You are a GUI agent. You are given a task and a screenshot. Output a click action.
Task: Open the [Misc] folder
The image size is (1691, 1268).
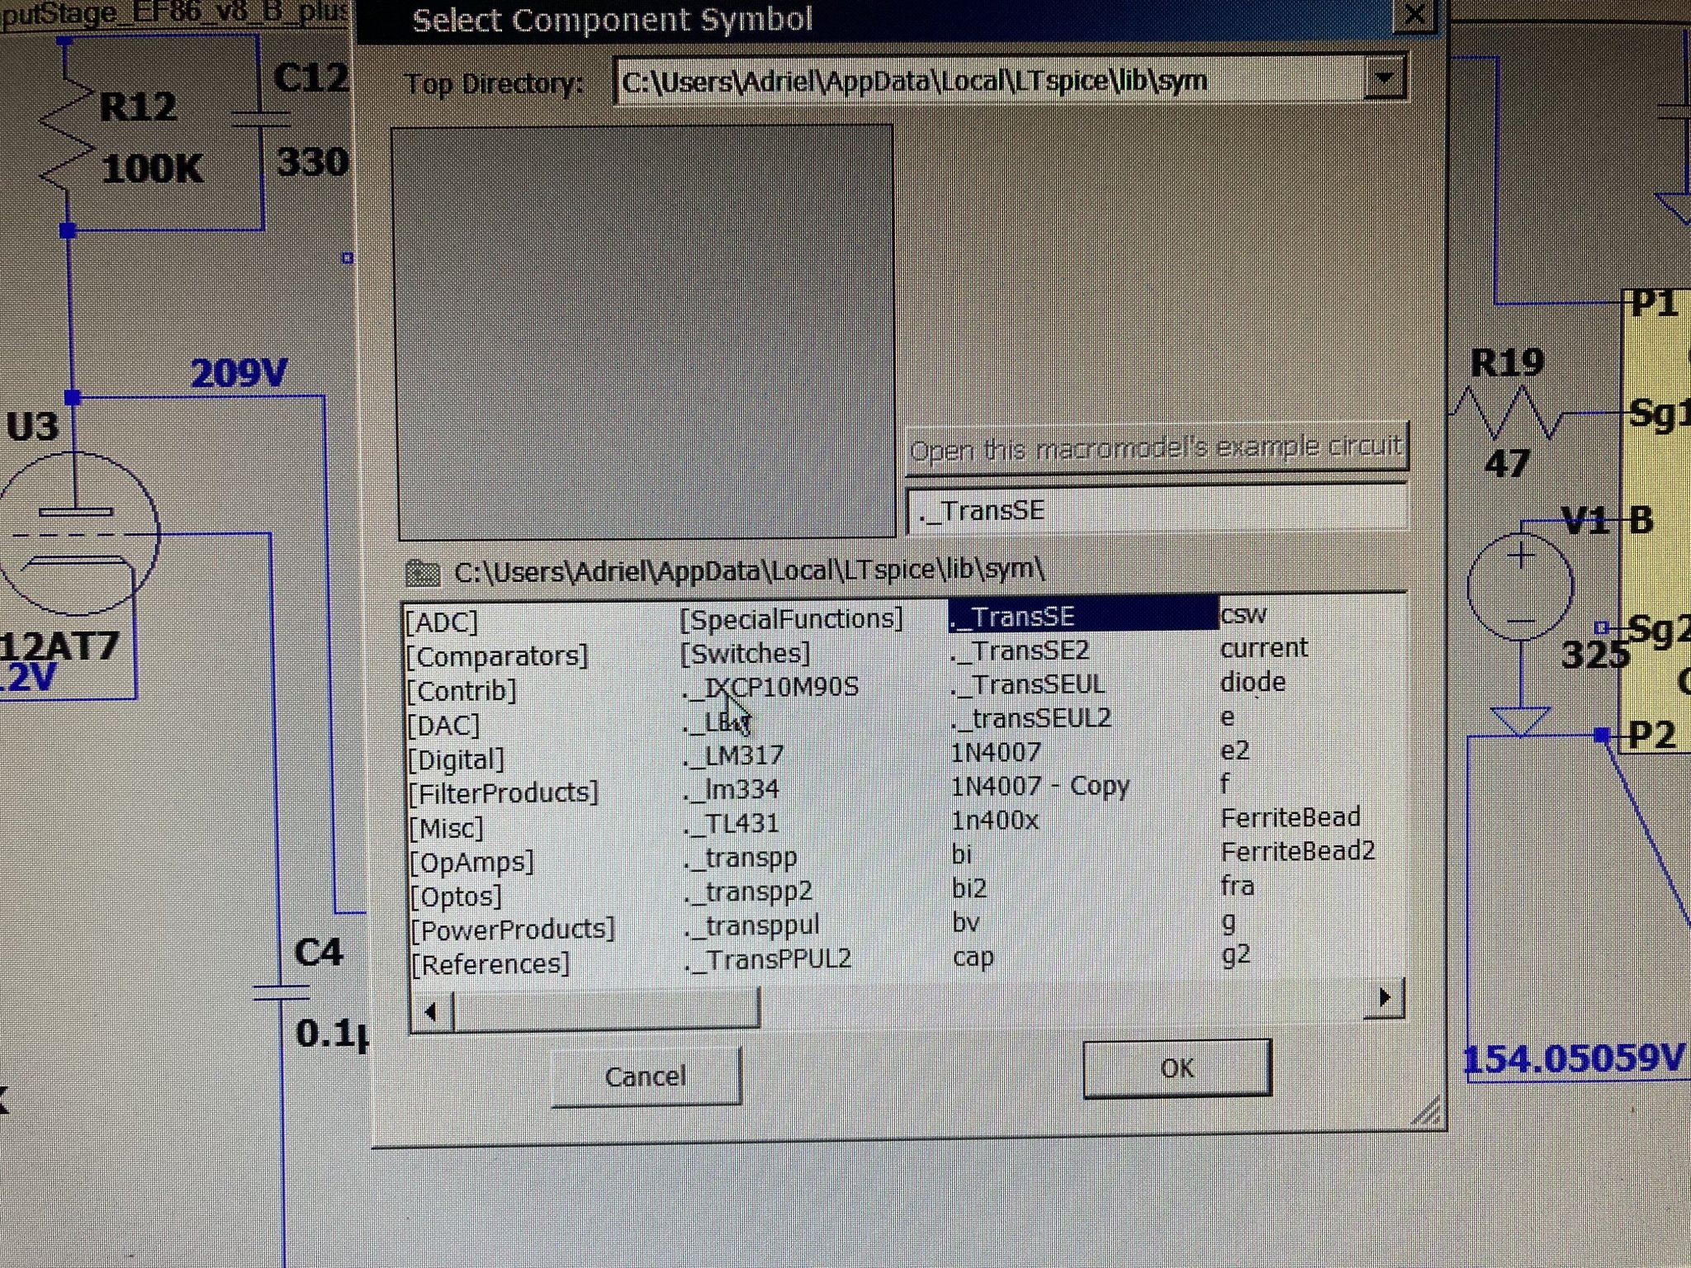point(447,828)
